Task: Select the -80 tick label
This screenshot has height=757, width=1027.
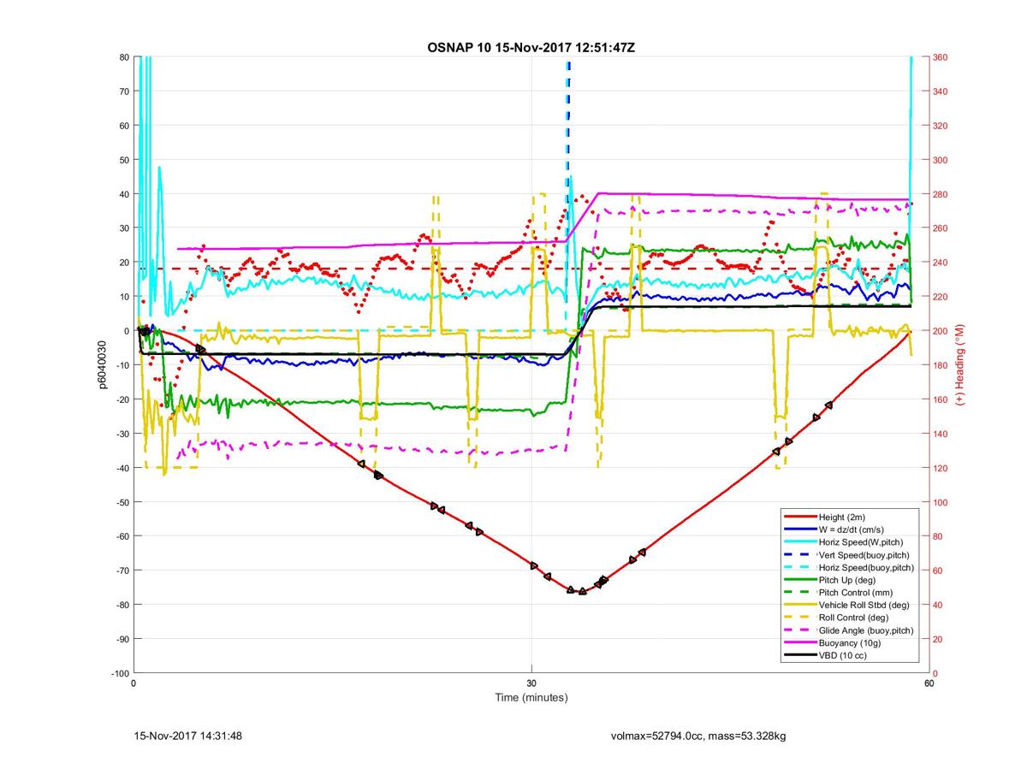Action: coord(122,605)
